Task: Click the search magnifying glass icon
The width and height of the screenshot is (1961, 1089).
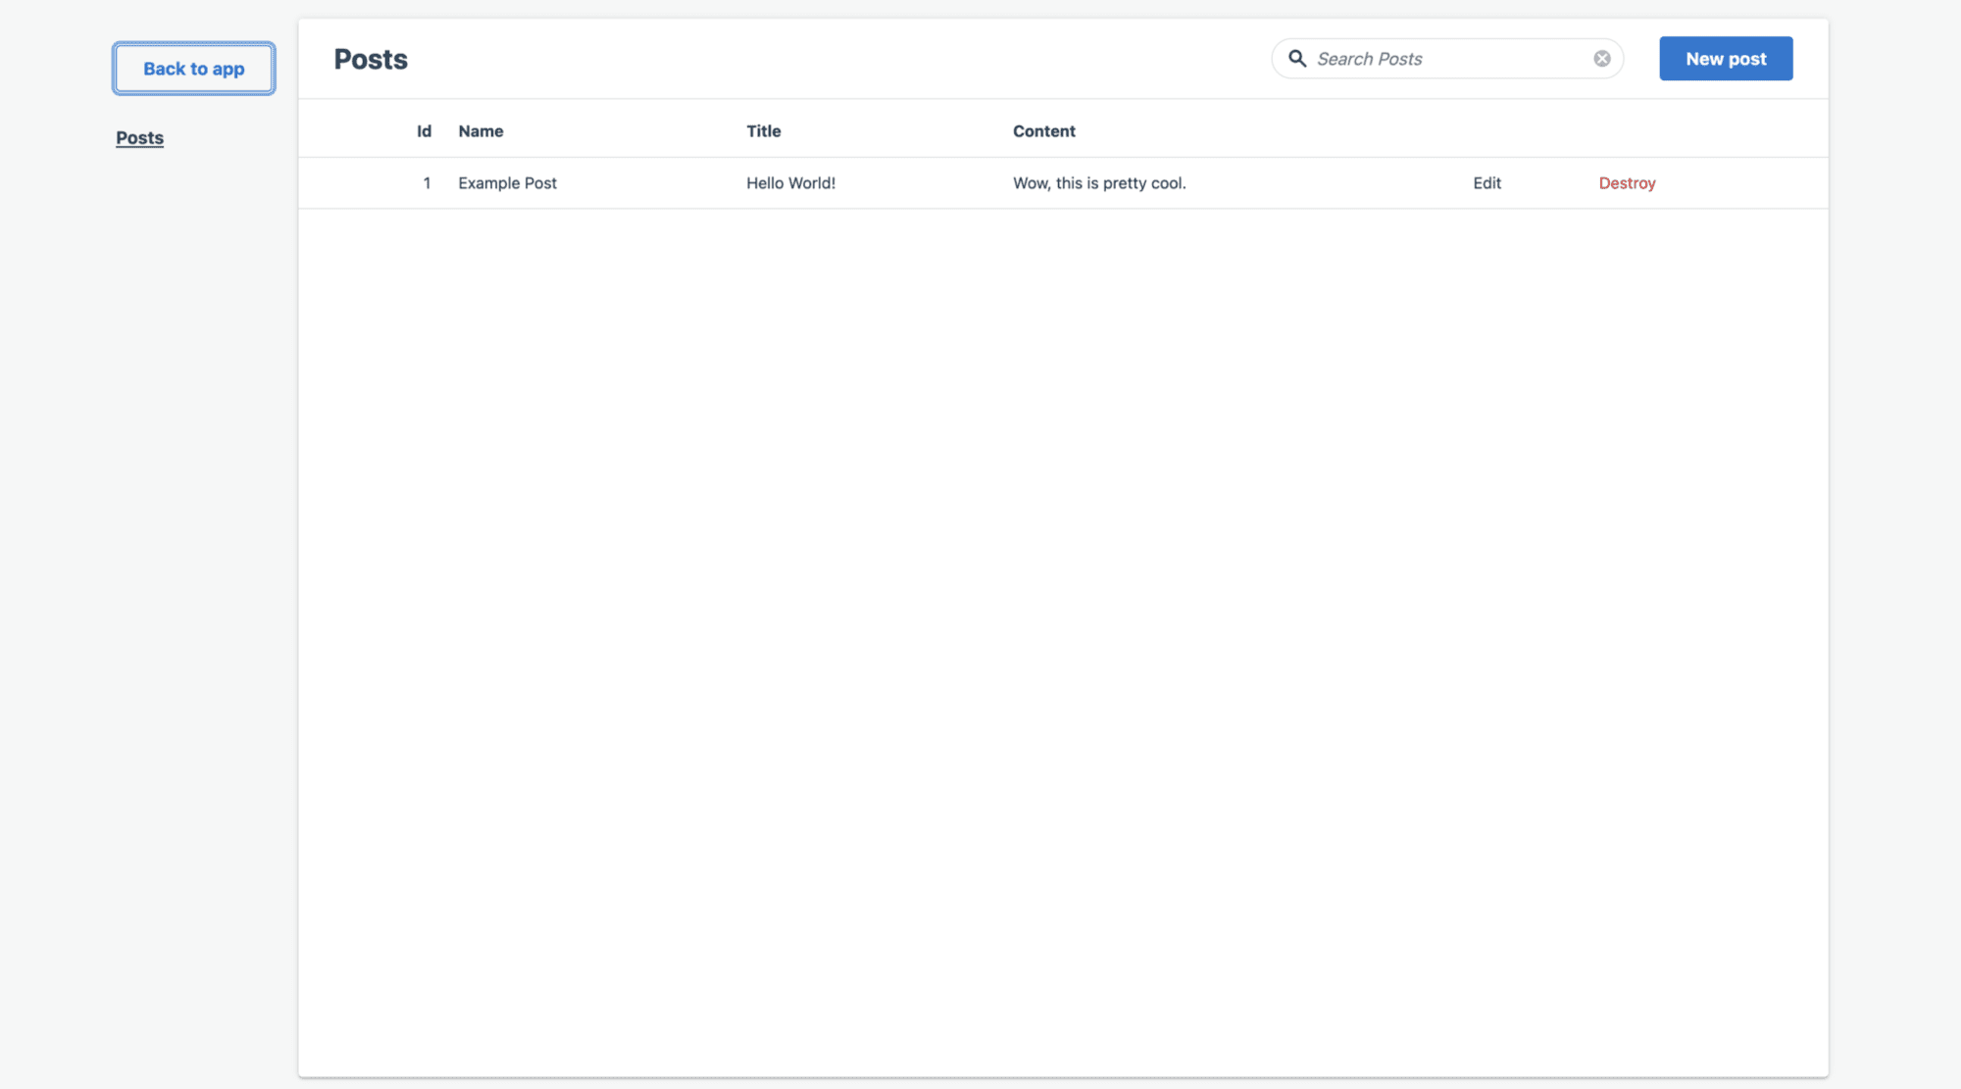Action: point(1298,58)
